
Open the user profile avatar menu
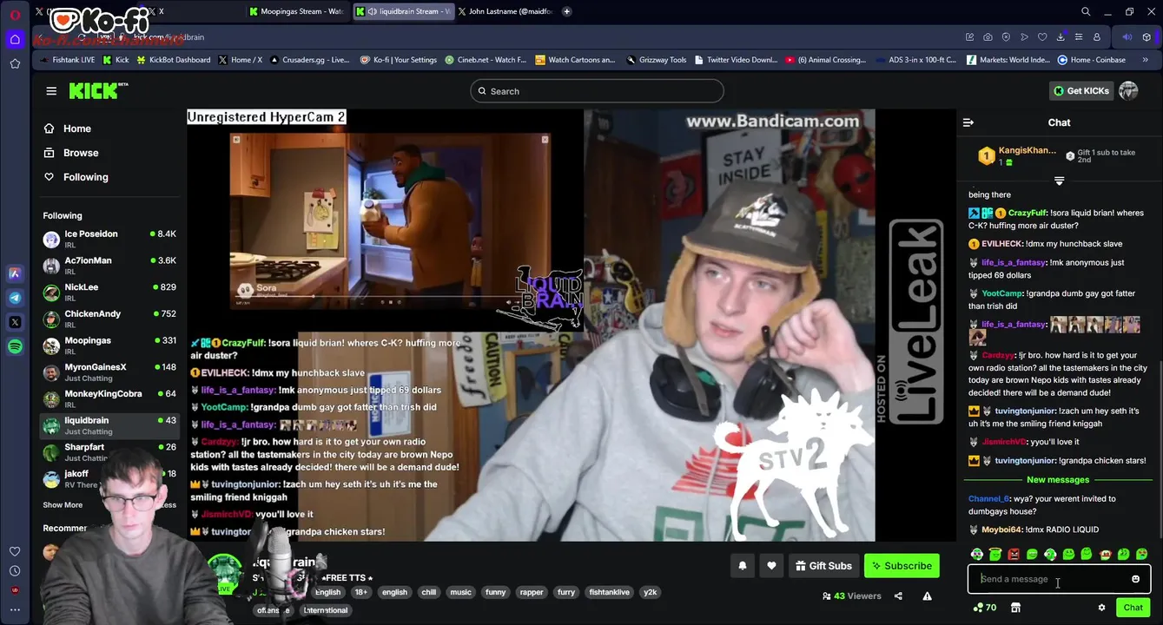[x=1128, y=90]
